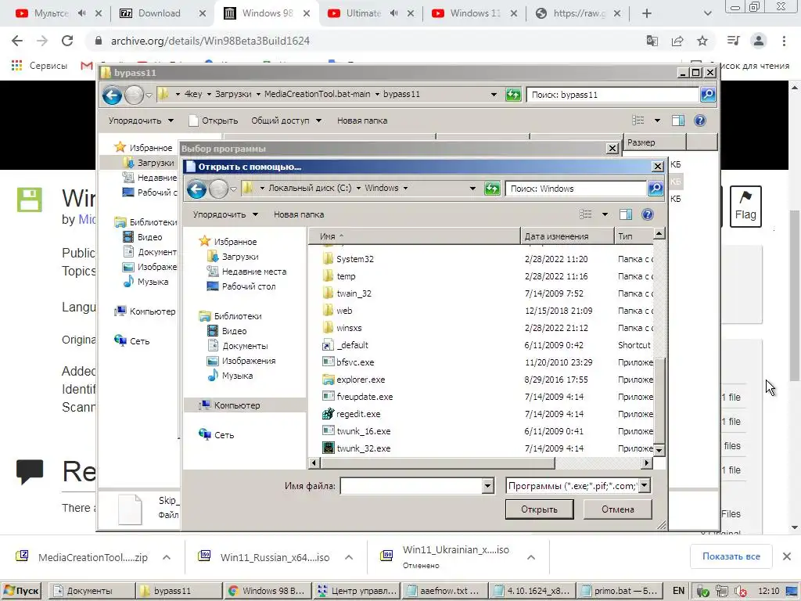Open Общий доступ dropdown in bypass11 window

pyautogui.click(x=286, y=121)
